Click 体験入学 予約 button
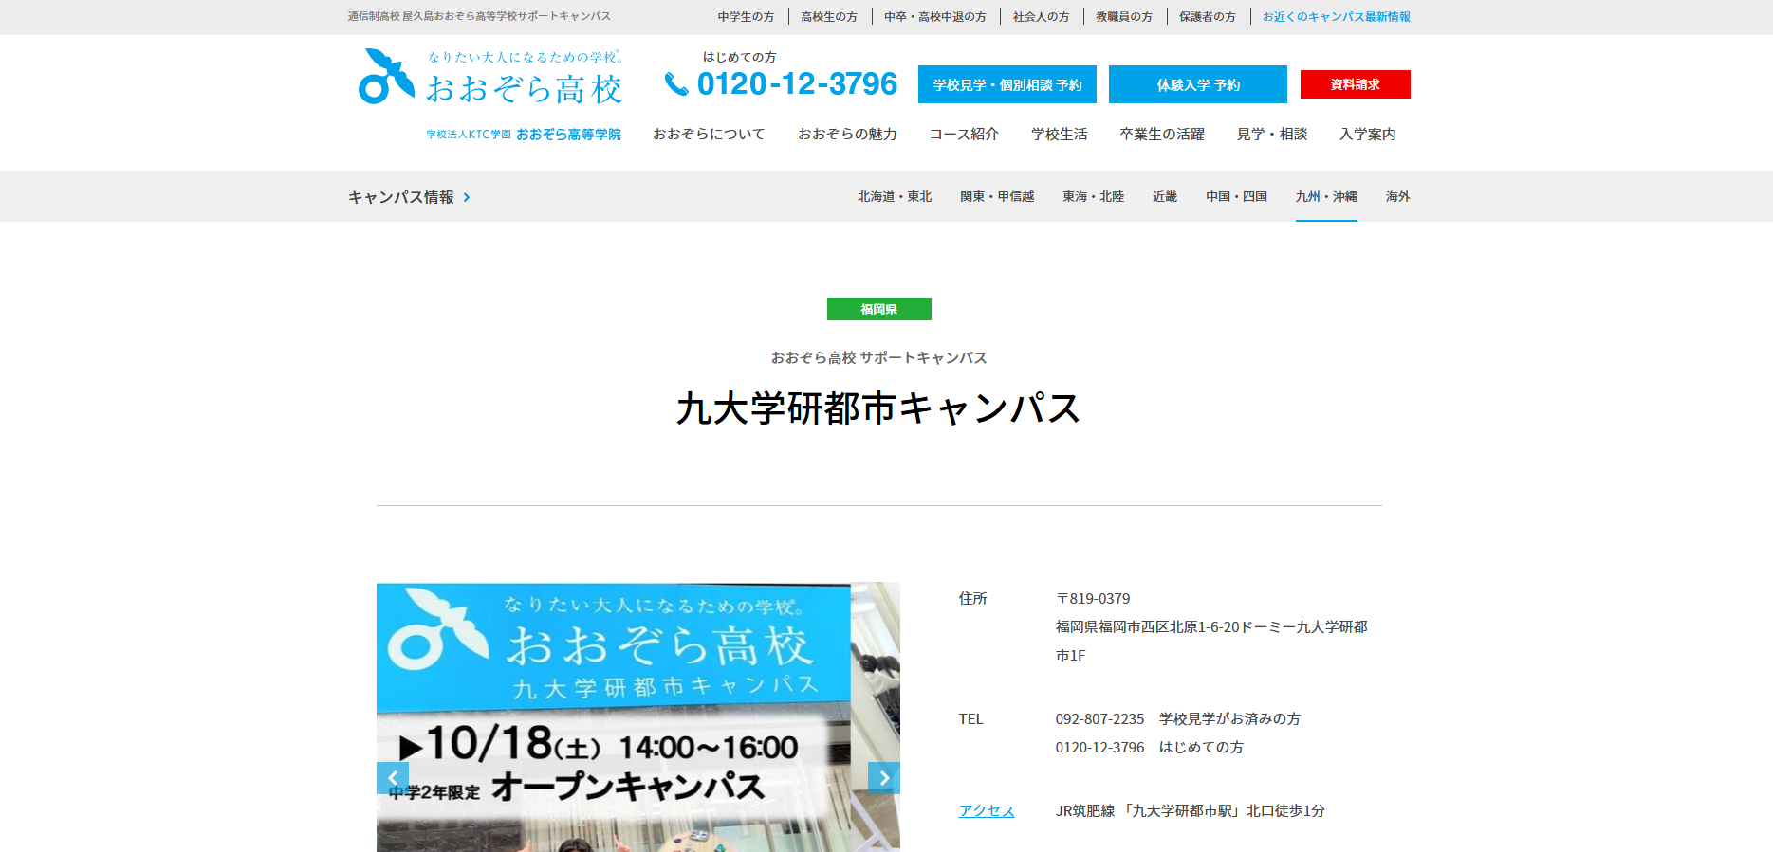Image resolution: width=1773 pixels, height=852 pixels. click(x=1198, y=84)
